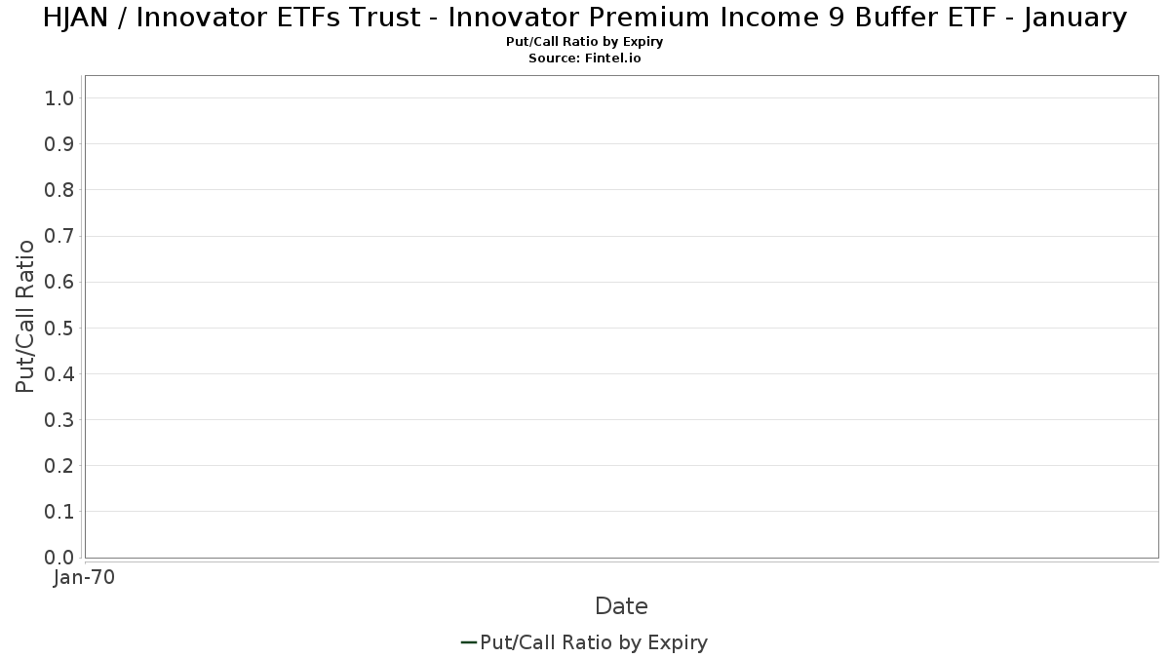Image resolution: width=1170 pixels, height=658 pixels.
Task: Click the 0.8 y-axis tick label
Action: (60, 189)
